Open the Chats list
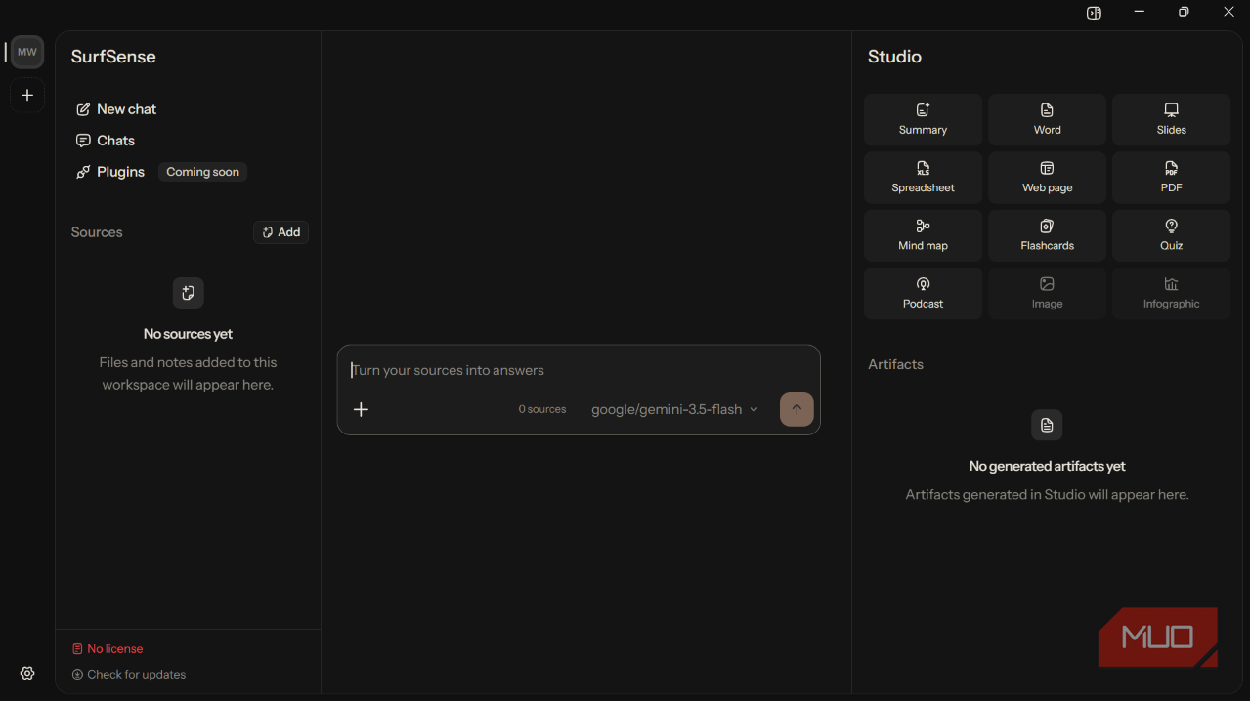 click(106, 141)
